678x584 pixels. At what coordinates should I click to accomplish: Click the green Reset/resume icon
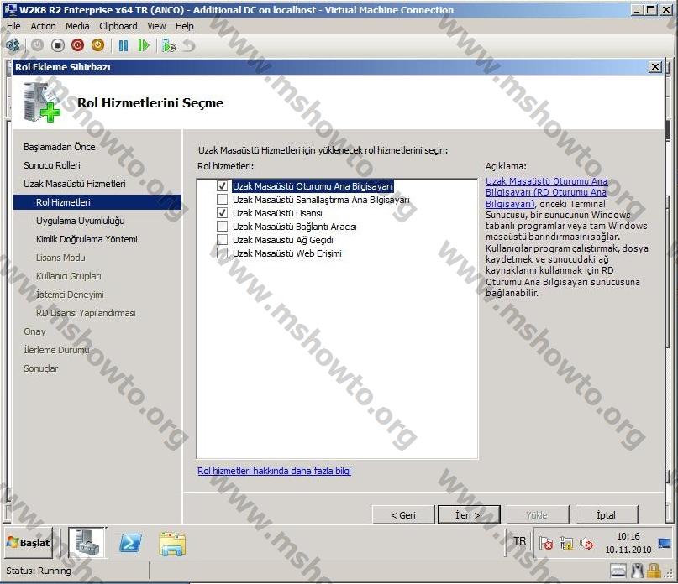143,45
